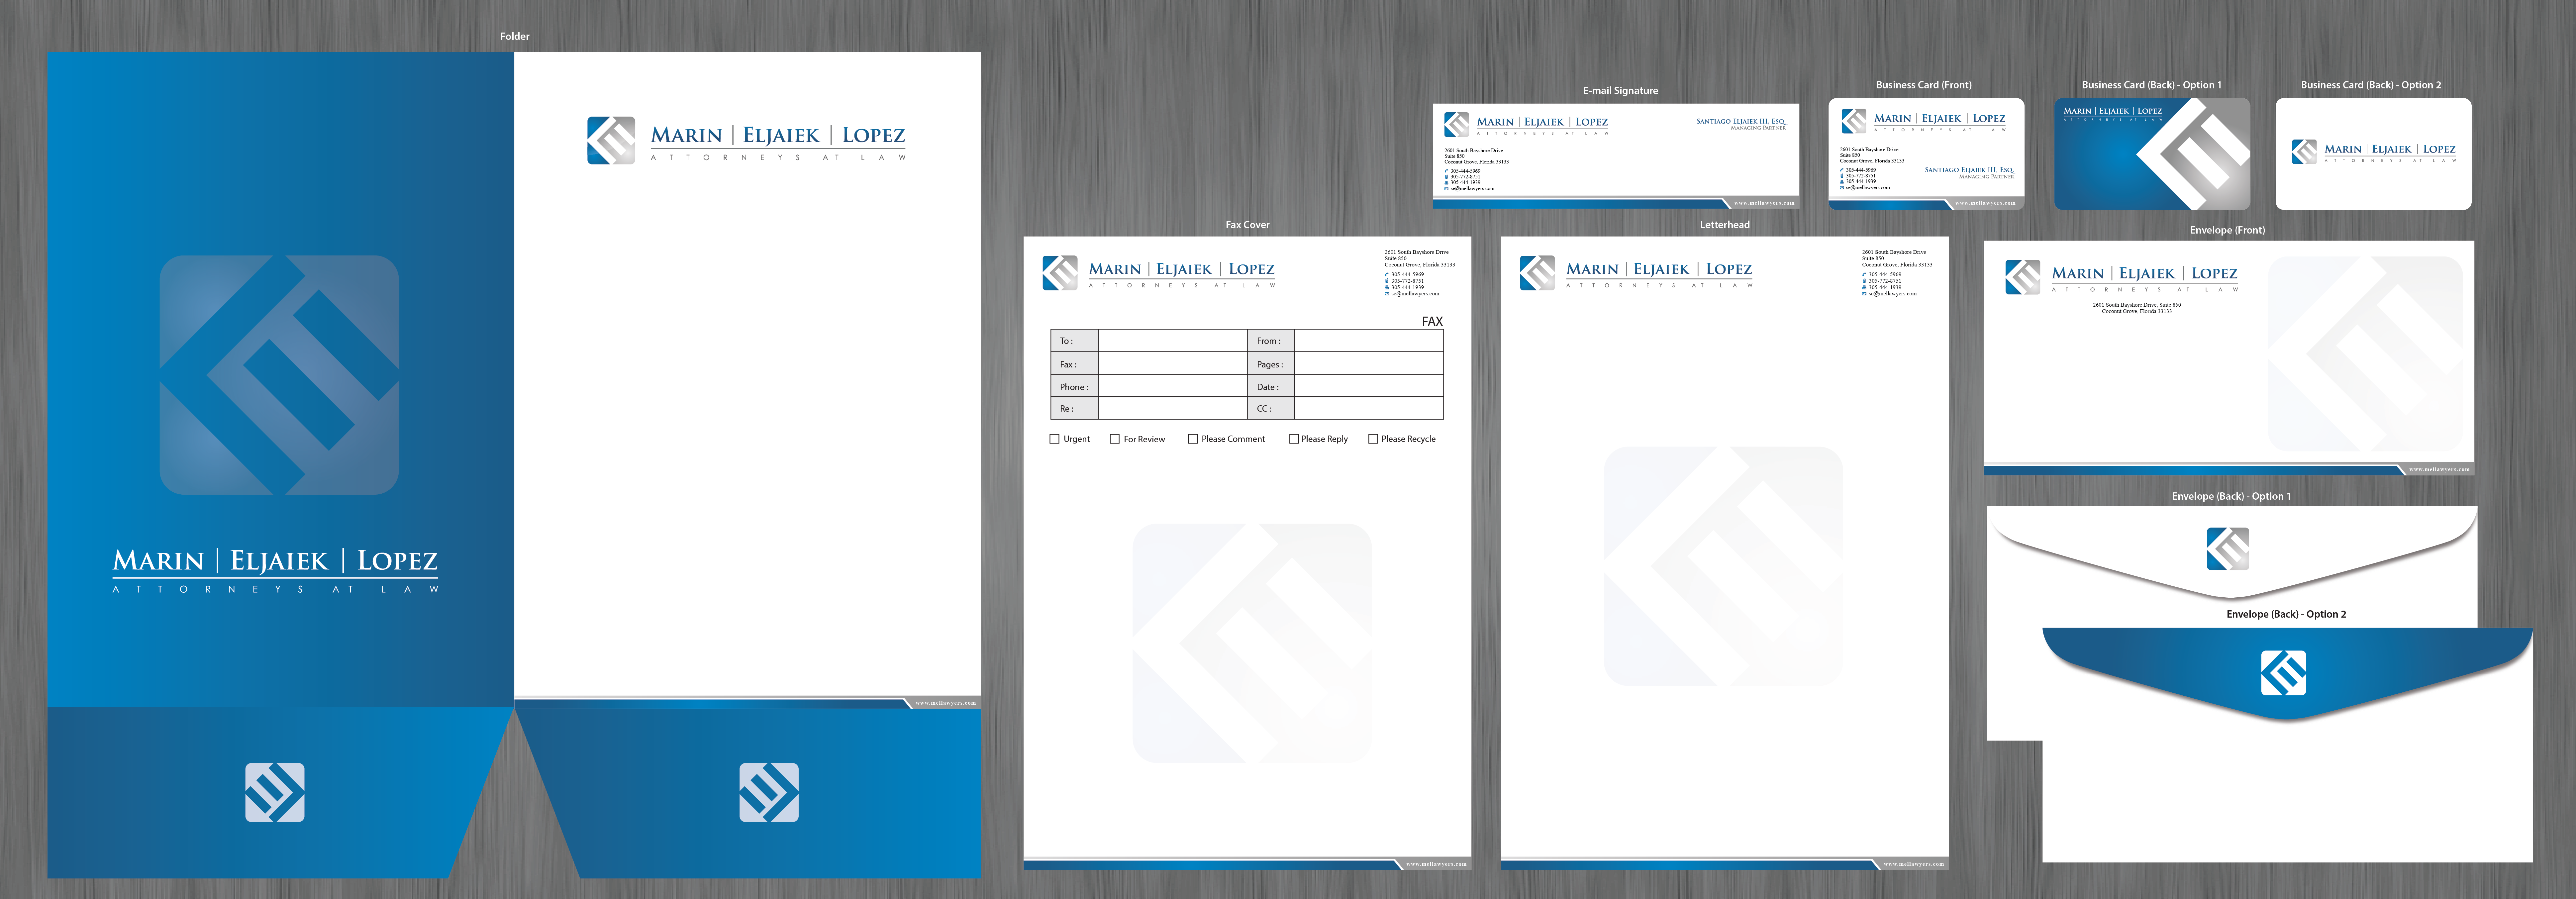The image size is (2576, 899).
Task: Click the 'Folder' caption label
Action: pos(515,36)
